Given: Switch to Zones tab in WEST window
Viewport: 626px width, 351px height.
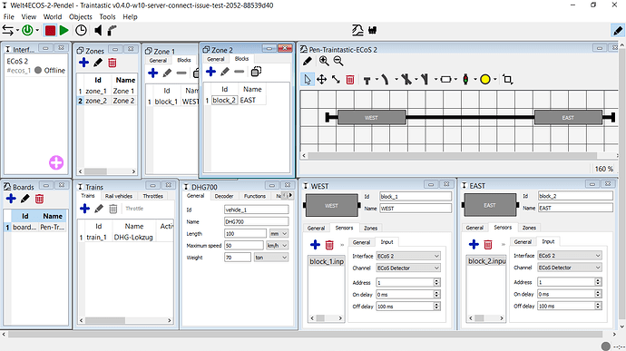Looking at the screenshot, I should pyautogui.click(x=370, y=228).
